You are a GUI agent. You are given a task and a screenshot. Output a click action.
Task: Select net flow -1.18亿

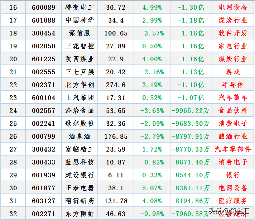191,20
